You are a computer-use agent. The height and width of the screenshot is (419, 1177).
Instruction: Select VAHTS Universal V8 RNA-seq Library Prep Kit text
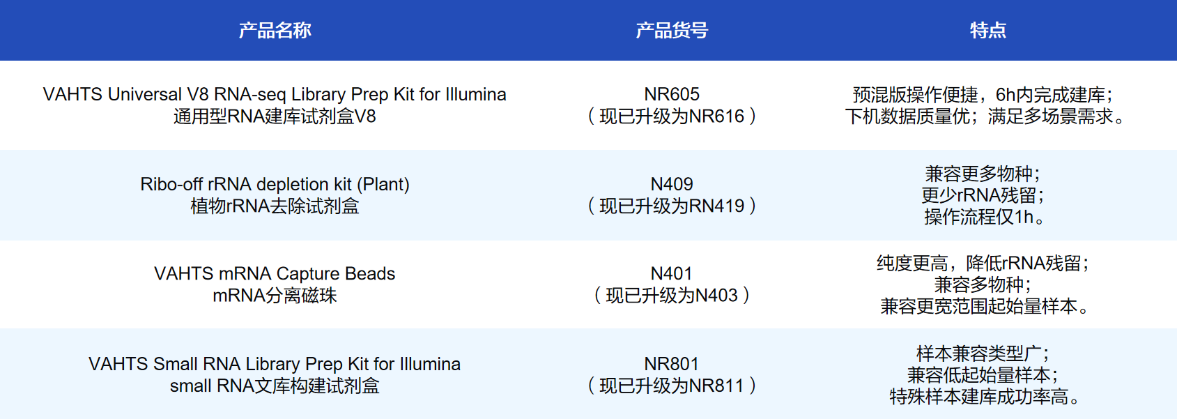pos(275,94)
